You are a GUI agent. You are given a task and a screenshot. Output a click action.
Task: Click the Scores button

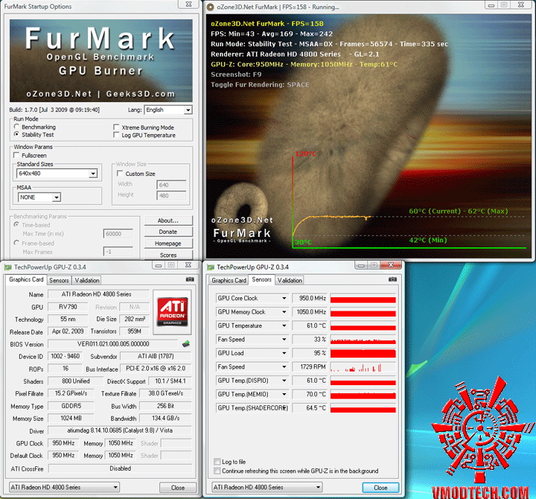[168, 255]
